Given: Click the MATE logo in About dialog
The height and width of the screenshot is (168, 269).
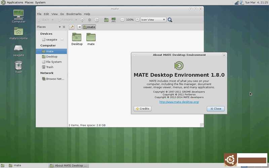Looking at the screenshot, I should [179, 66].
